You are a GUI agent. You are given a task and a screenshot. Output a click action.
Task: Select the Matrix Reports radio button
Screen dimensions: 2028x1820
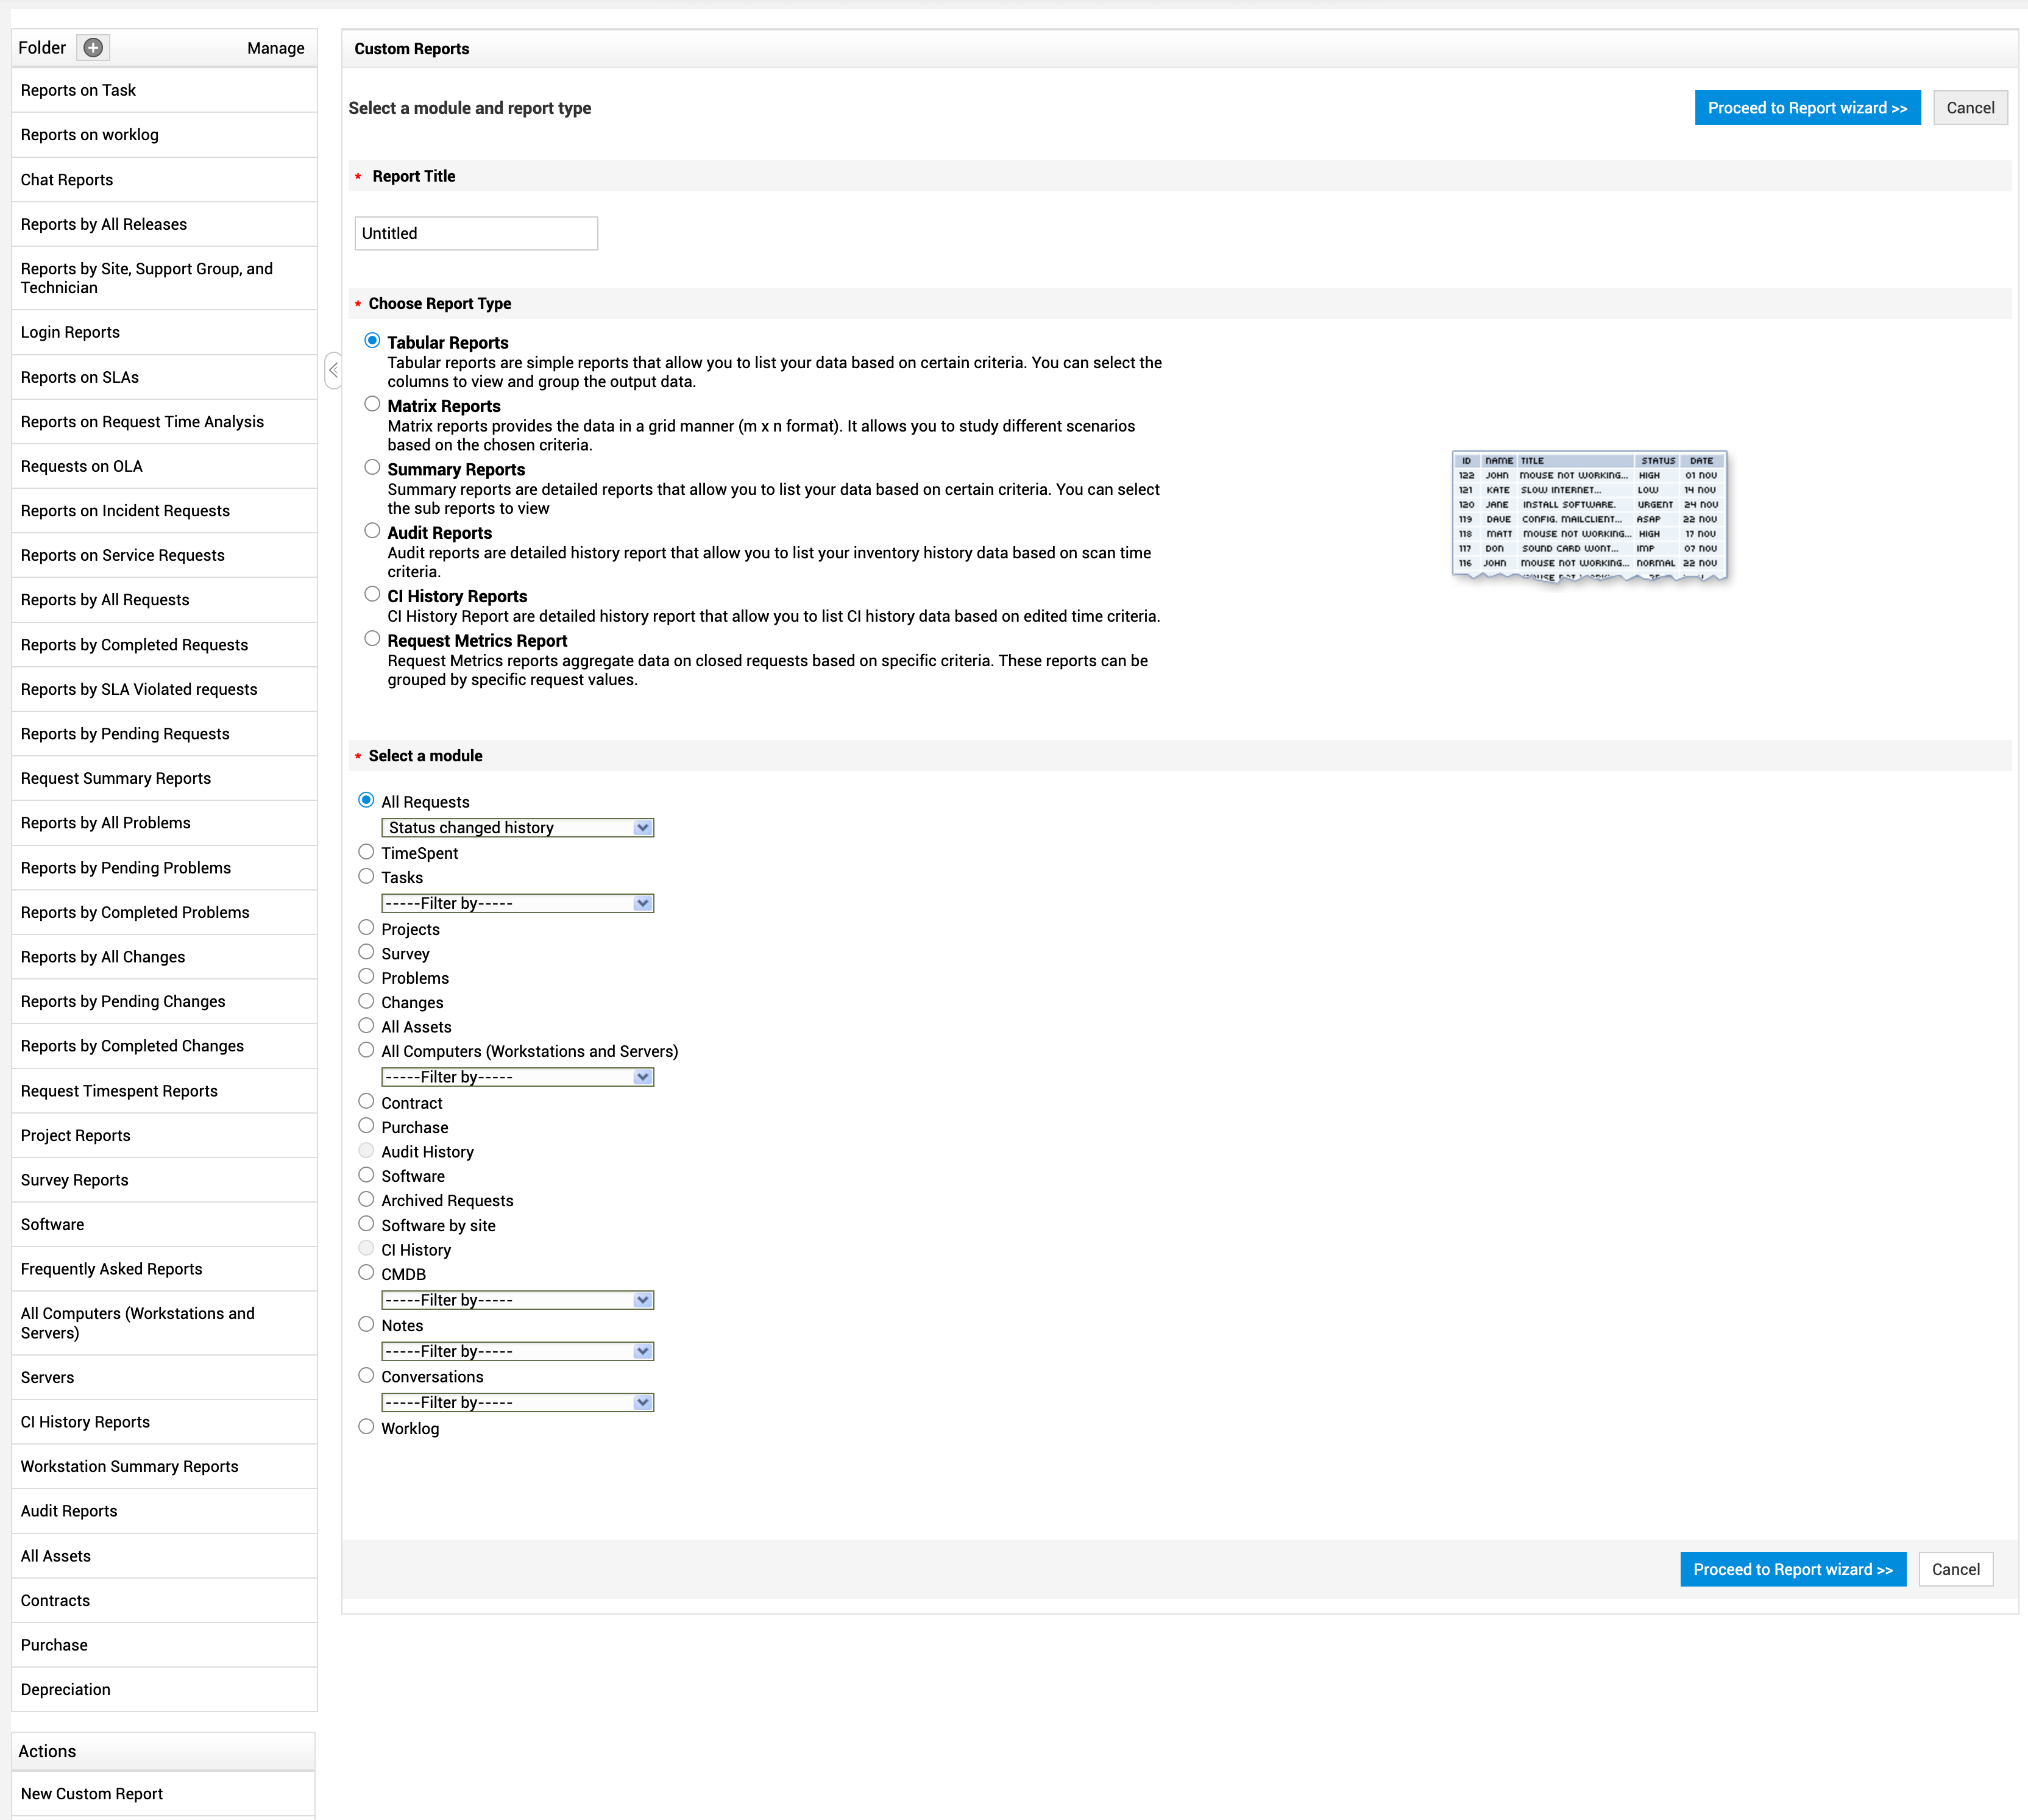click(x=372, y=404)
